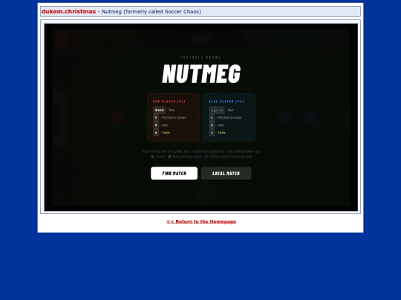
Task: Click "Nutmeg (formerly called Soccer Chaos)" header text
Action: 151,11
